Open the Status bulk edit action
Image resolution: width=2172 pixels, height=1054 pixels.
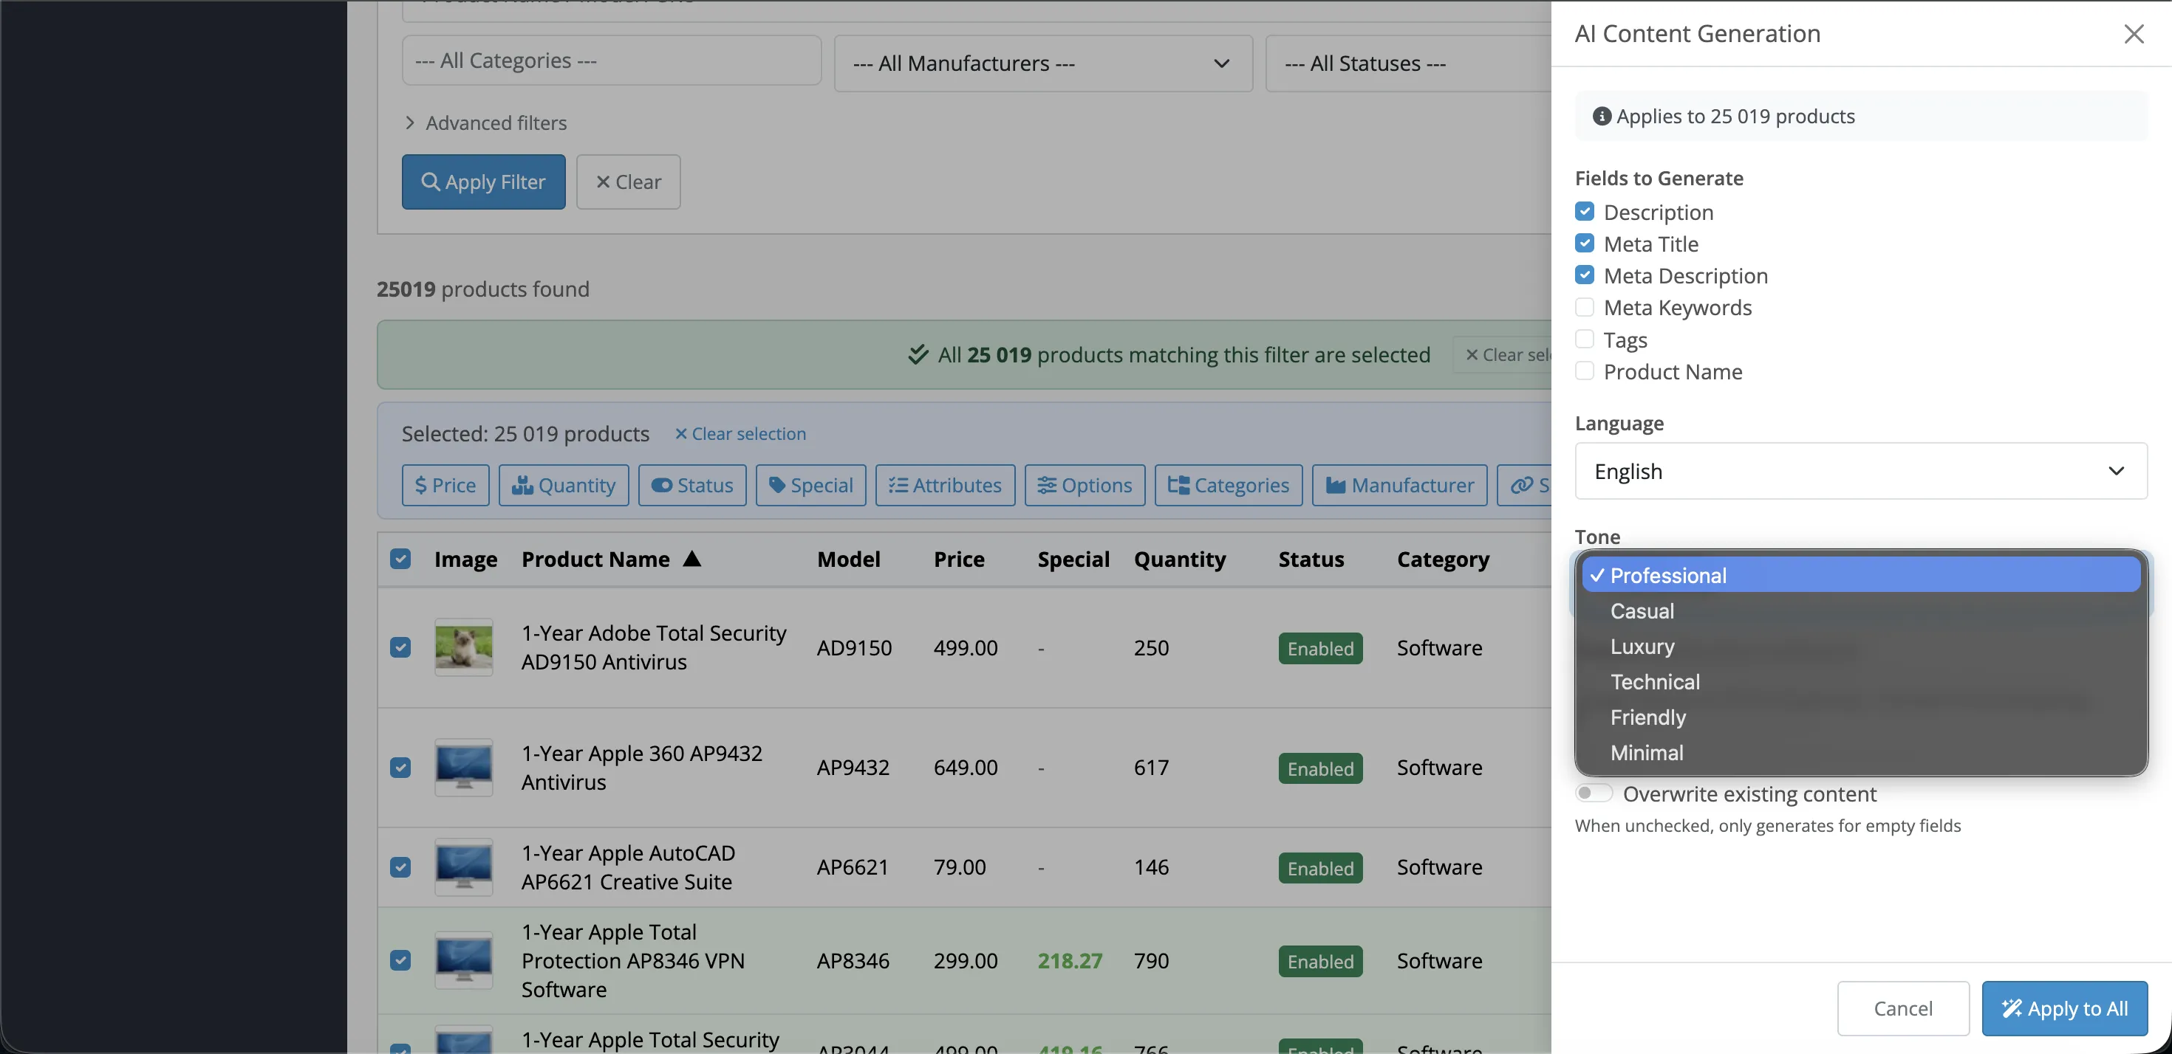691,485
